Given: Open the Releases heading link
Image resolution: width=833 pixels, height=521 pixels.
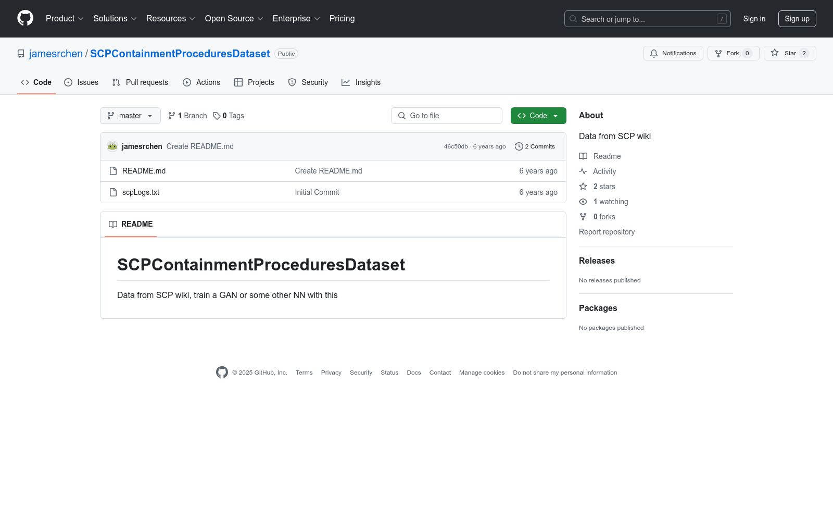Looking at the screenshot, I should [x=597, y=261].
